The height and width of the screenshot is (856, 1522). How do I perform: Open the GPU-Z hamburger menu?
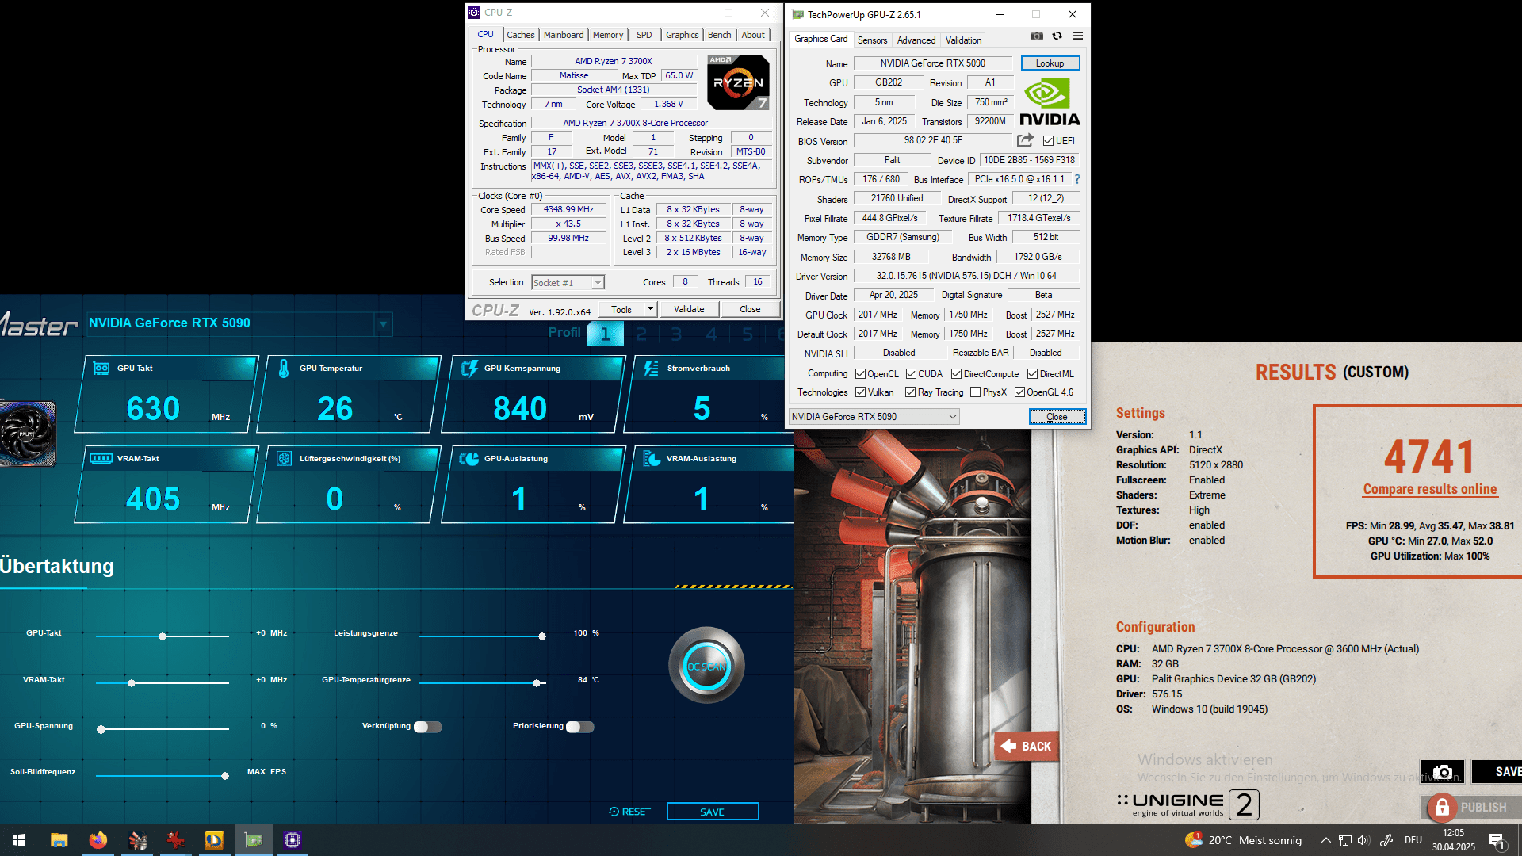click(1077, 36)
